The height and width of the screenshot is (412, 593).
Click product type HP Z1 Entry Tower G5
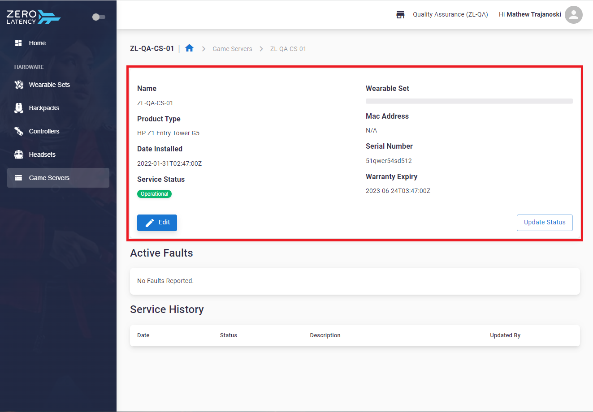[168, 133]
